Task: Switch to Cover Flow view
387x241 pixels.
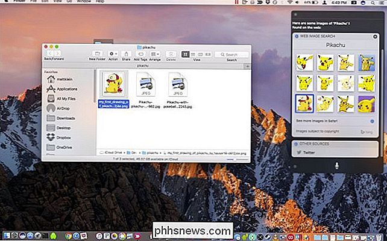Action: tap(208, 55)
